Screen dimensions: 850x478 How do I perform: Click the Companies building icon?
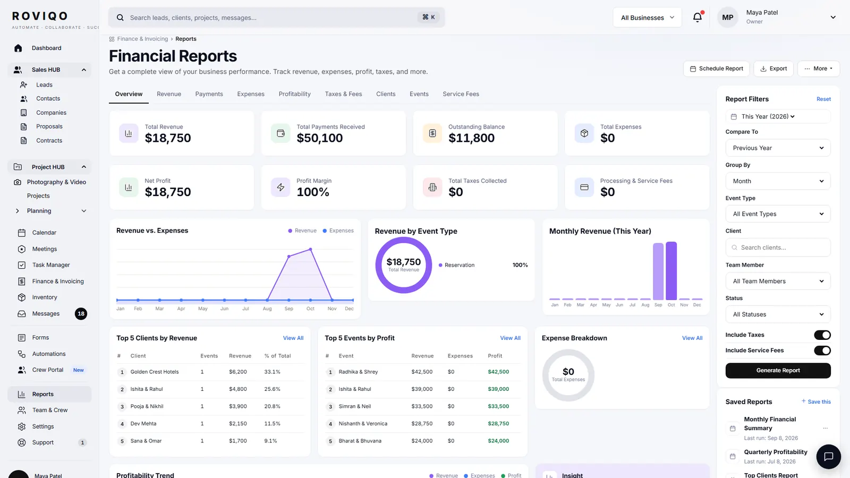tap(23, 113)
